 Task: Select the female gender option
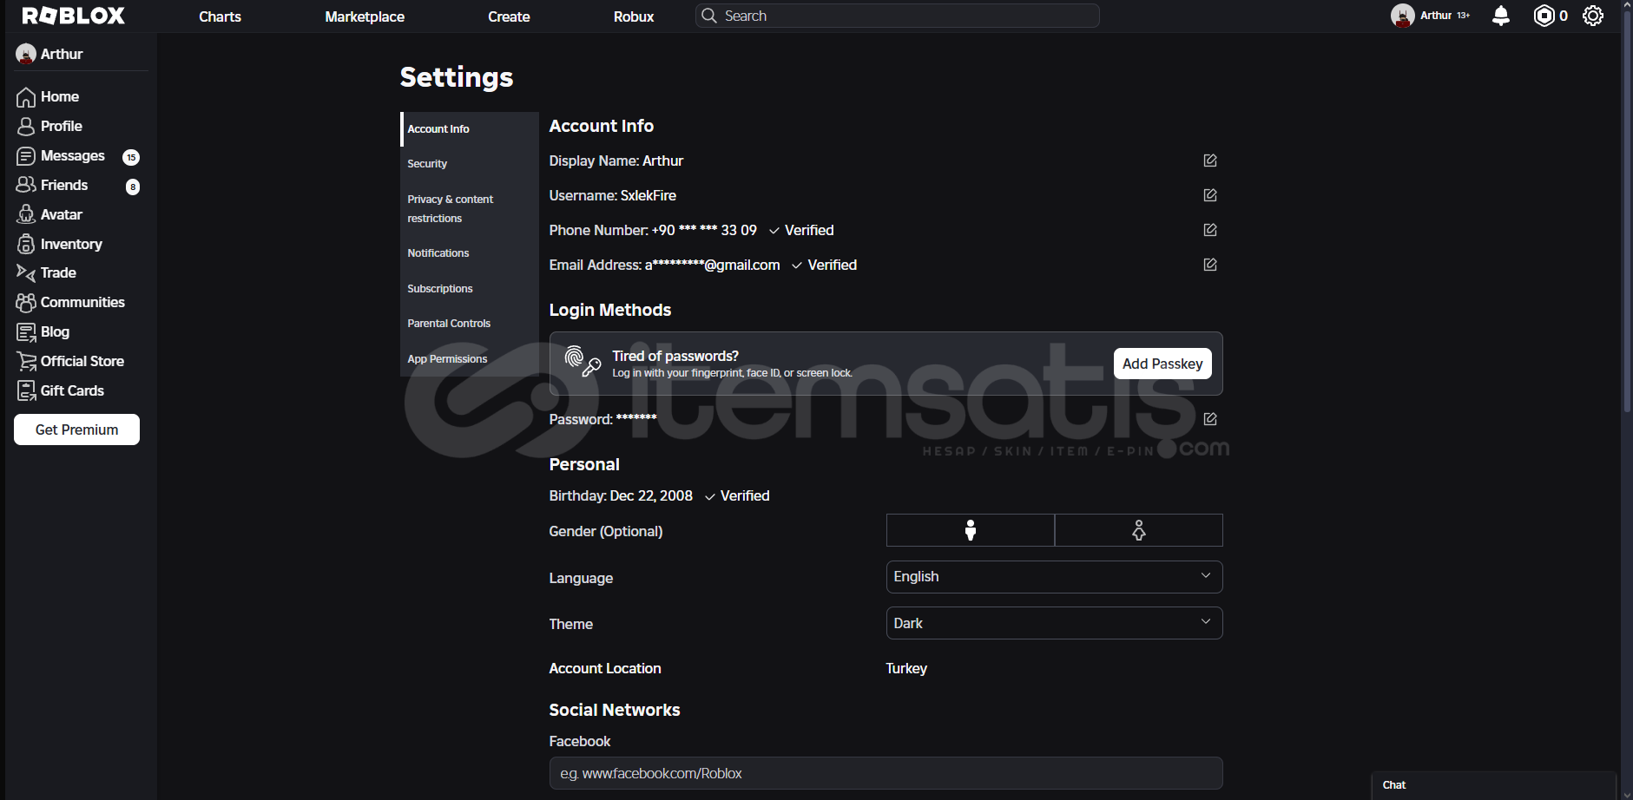click(1139, 530)
